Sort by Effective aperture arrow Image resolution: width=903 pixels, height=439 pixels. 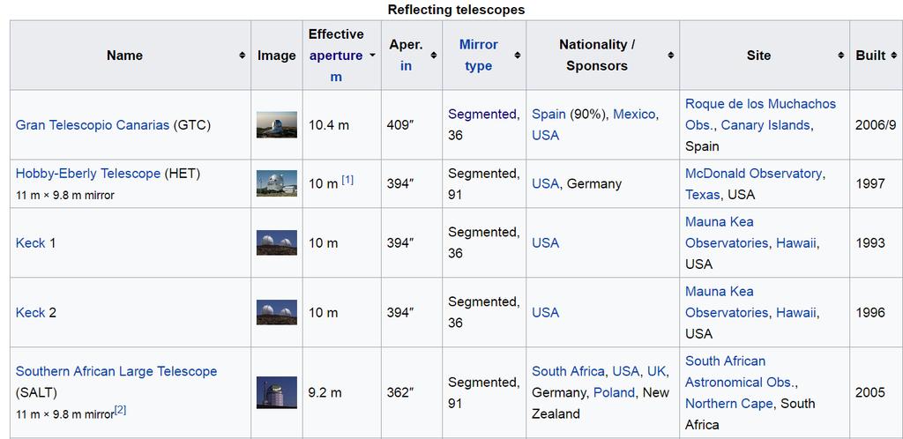pos(372,56)
